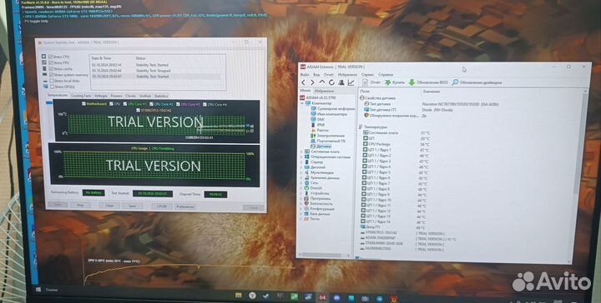Viewport: 601px width, 303px height.
Task: Expand the Системная плата tree node
Action: 301,151
